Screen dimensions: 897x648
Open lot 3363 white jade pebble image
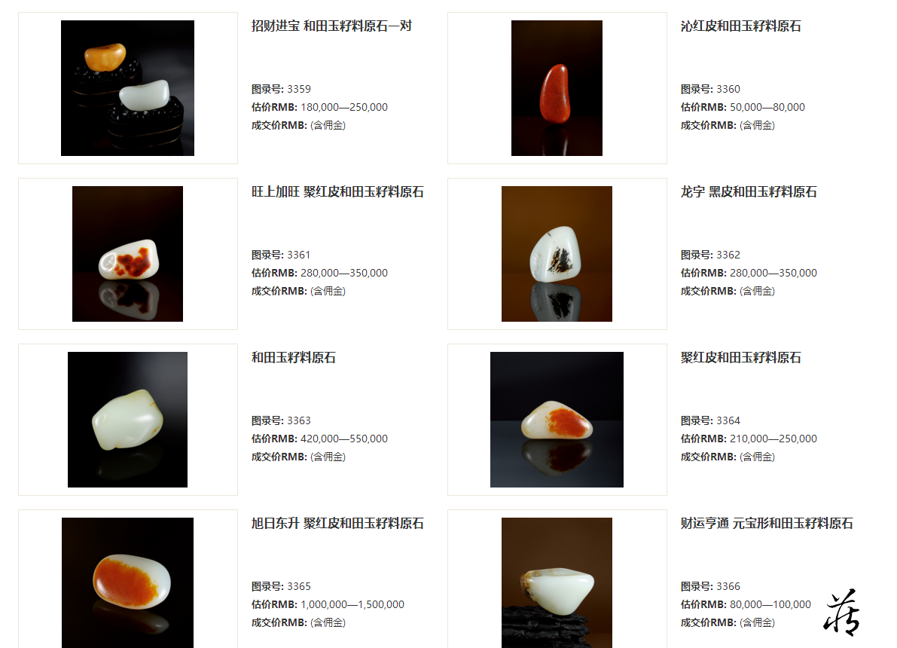point(127,420)
